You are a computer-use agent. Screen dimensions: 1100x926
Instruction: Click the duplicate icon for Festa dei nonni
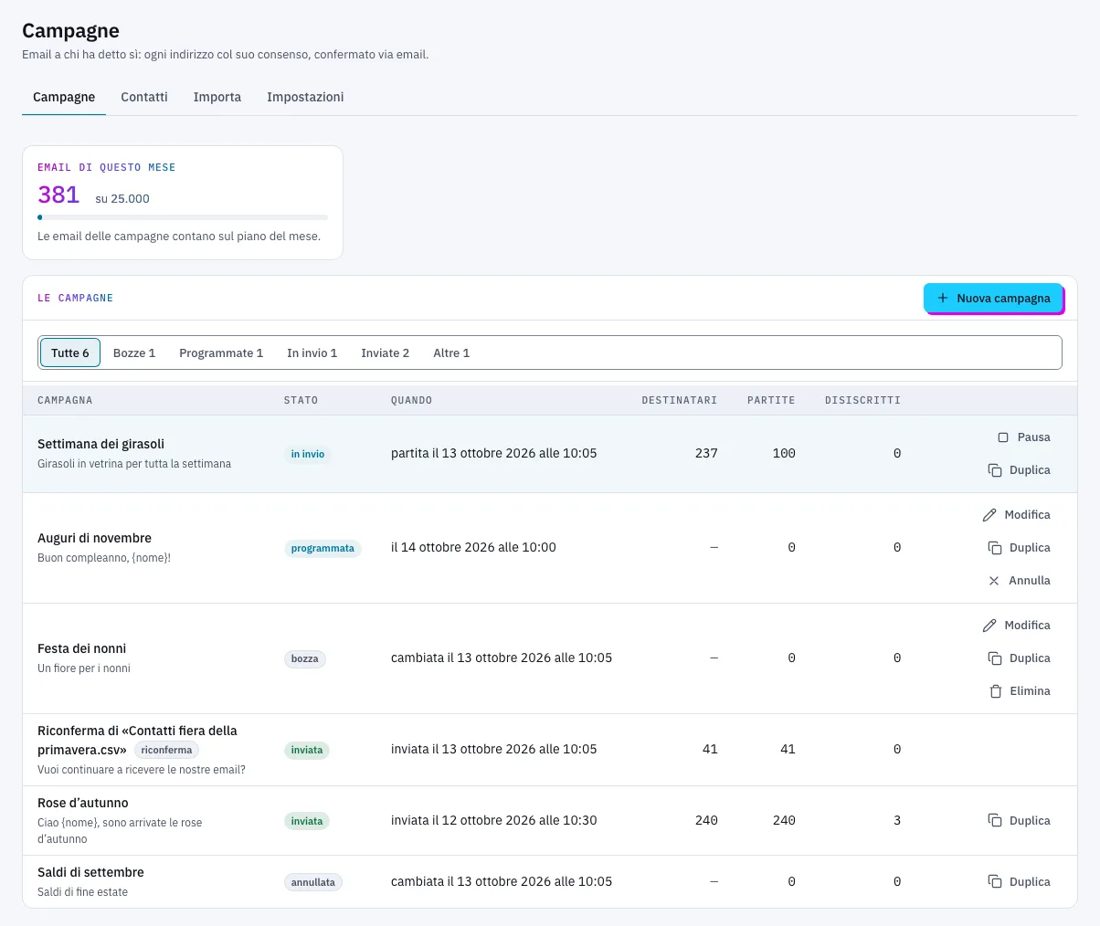tap(995, 658)
